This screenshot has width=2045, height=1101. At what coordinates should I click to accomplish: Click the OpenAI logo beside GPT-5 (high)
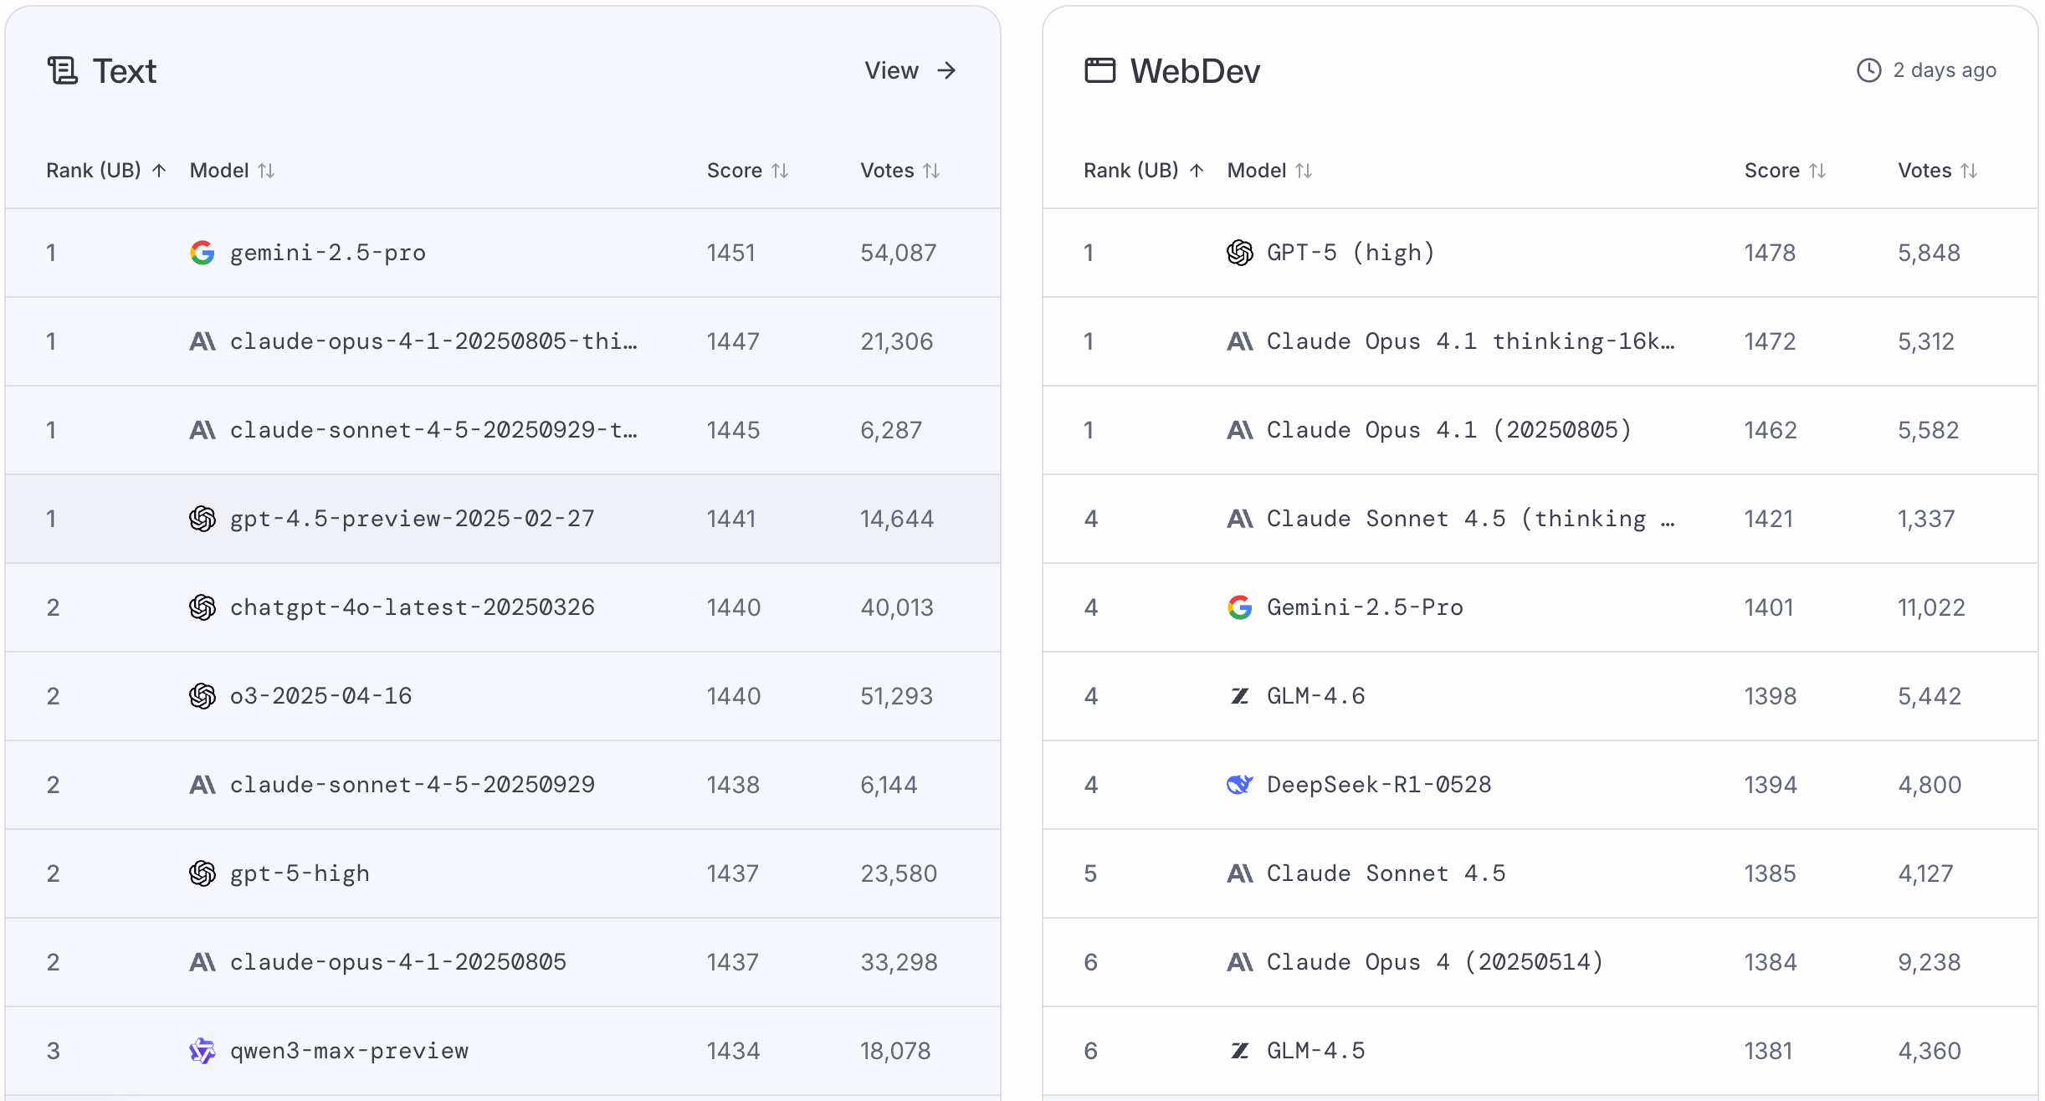point(1239,253)
